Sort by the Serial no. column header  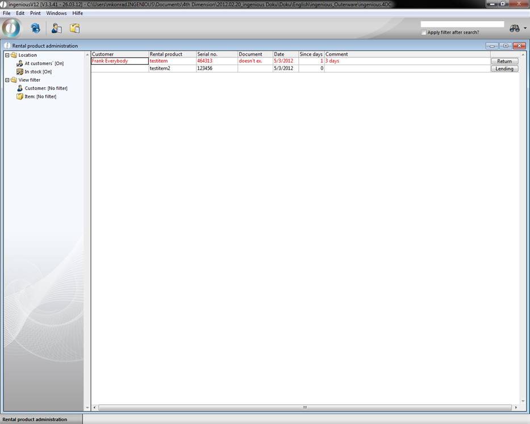216,54
